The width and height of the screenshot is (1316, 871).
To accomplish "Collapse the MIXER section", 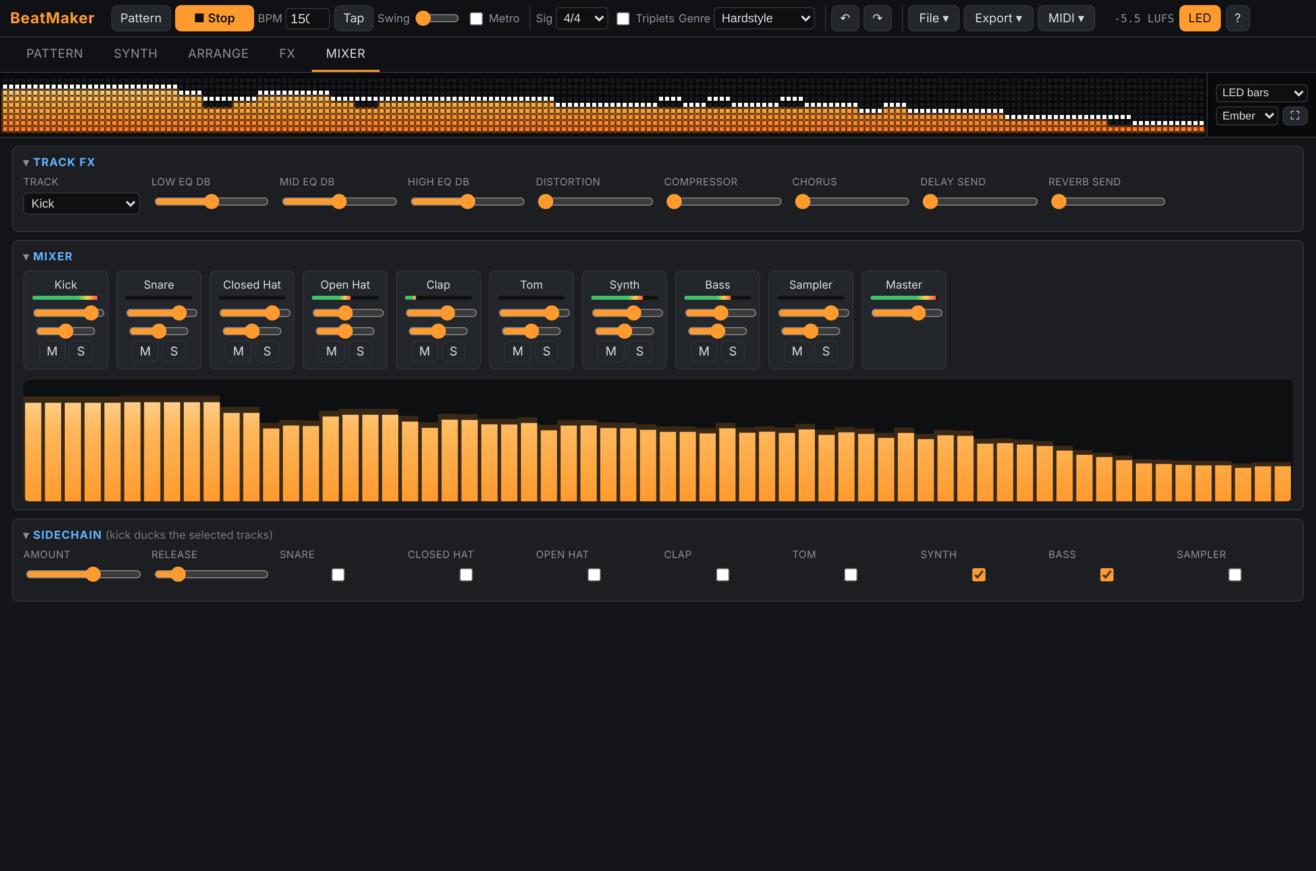I will (x=25, y=257).
